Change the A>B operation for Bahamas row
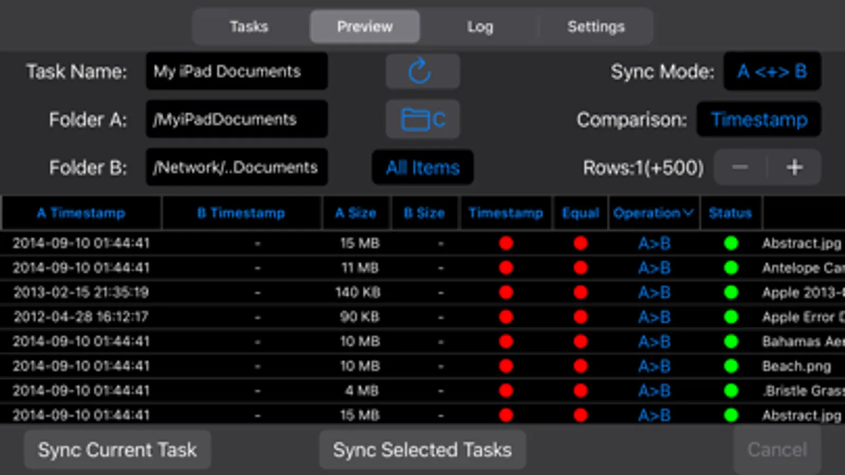Image resolution: width=845 pixels, height=475 pixels. [654, 341]
